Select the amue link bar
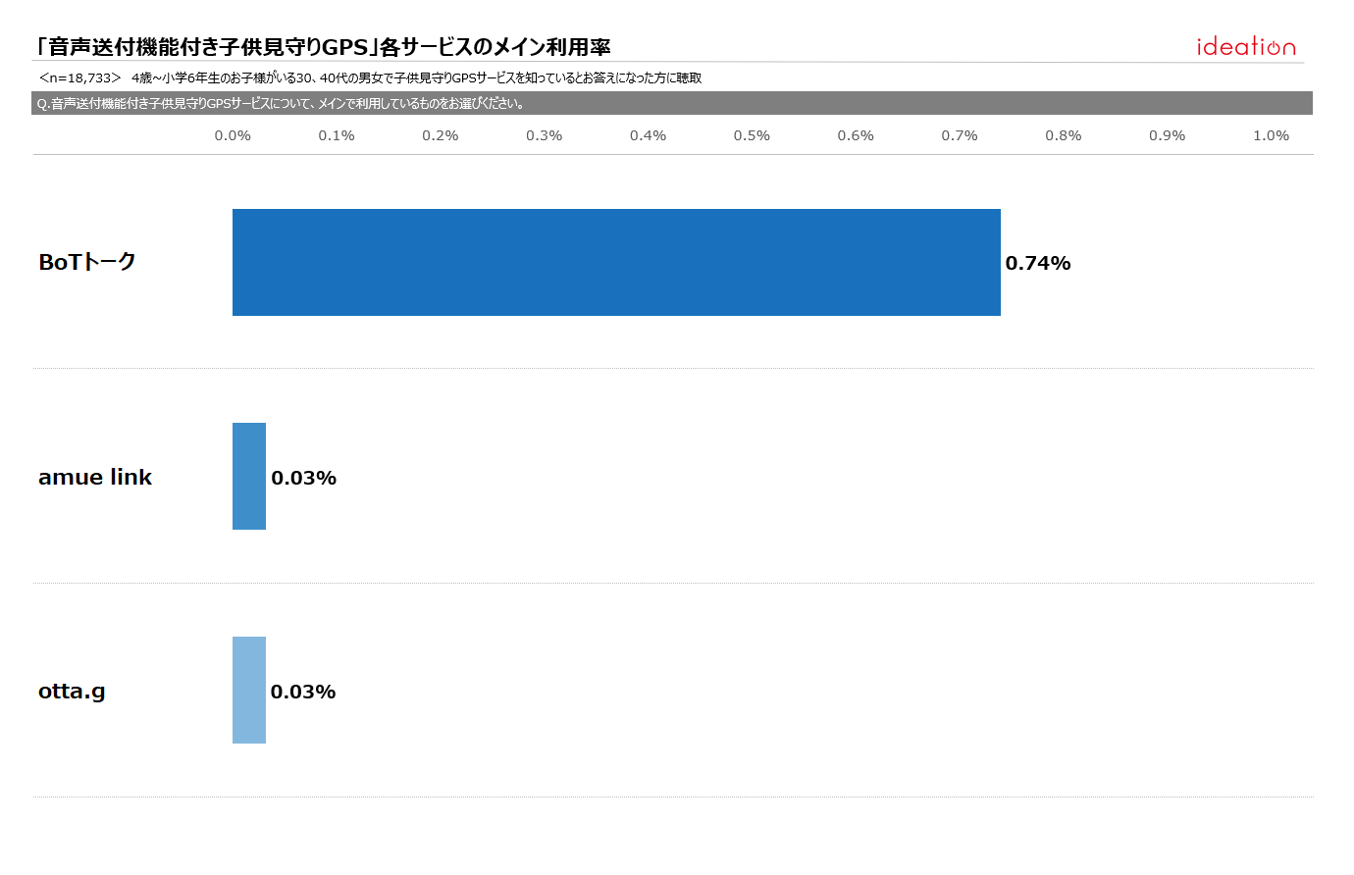1354x875 pixels. (249, 476)
